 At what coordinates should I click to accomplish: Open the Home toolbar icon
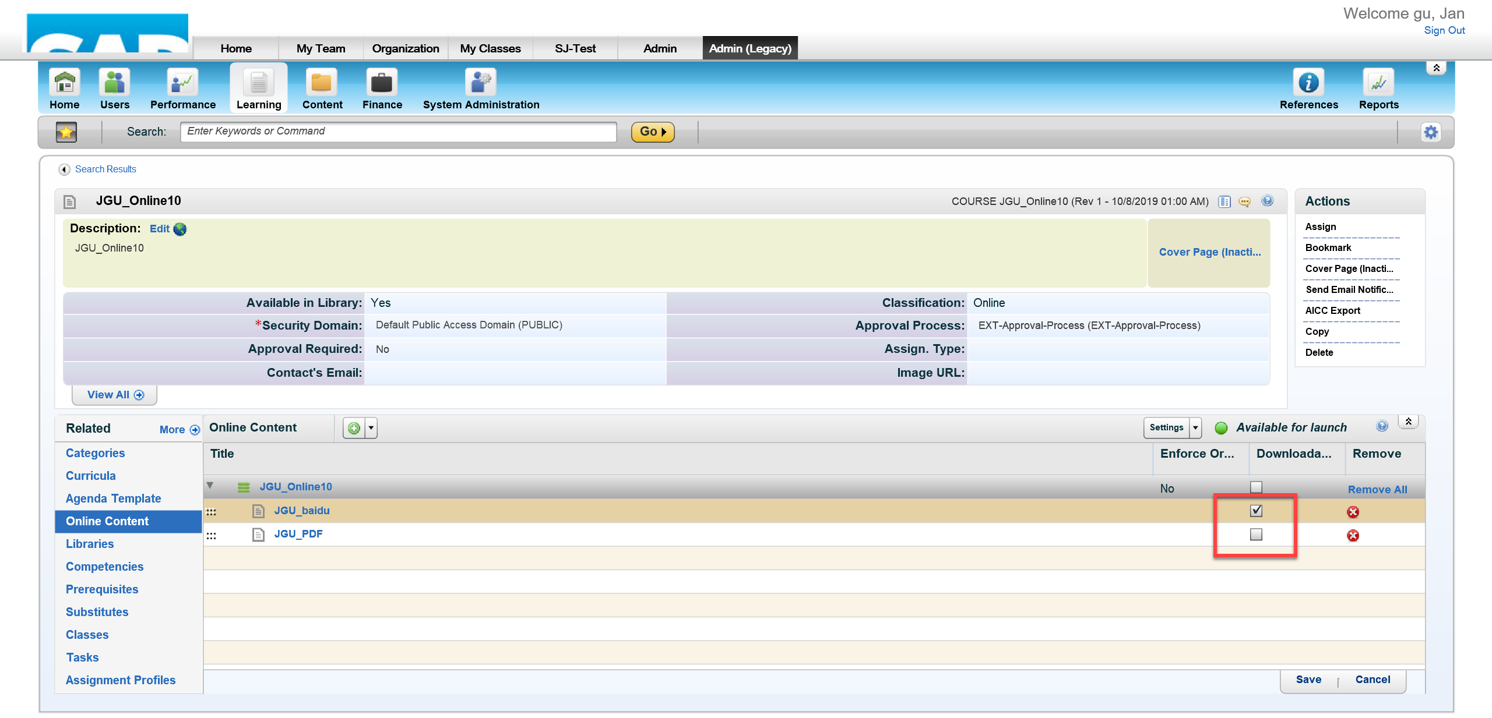(64, 83)
